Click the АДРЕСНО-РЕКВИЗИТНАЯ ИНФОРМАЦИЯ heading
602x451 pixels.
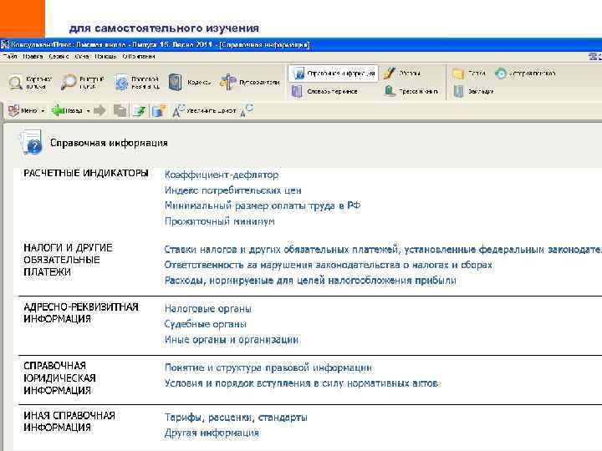coord(81,313)
